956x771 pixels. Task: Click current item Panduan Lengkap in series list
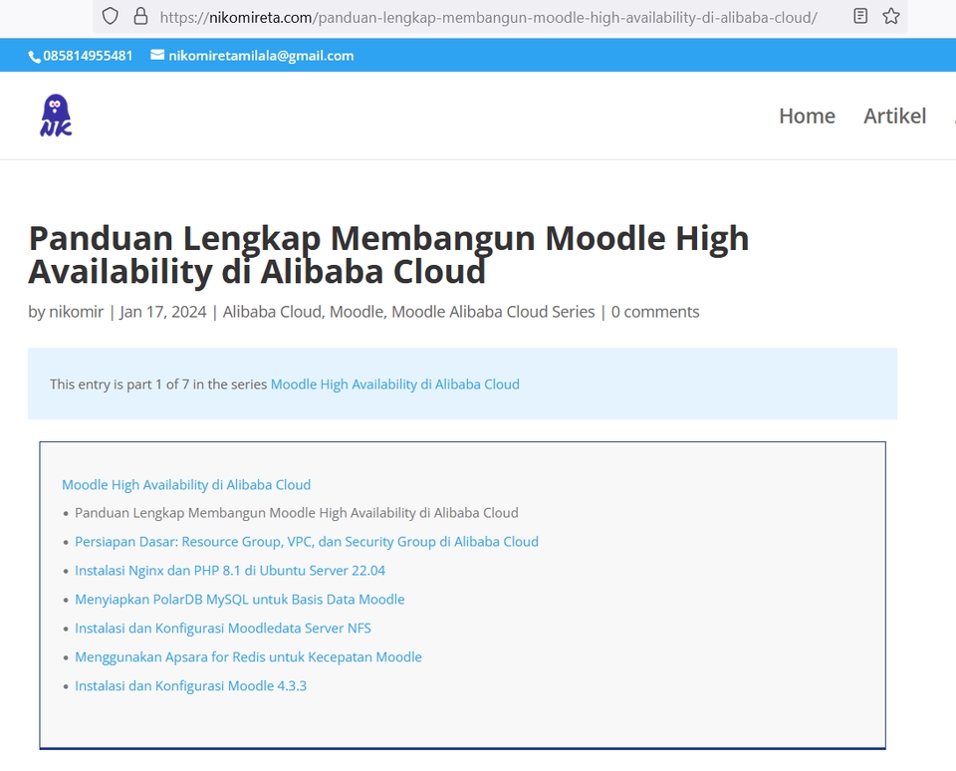297,513
